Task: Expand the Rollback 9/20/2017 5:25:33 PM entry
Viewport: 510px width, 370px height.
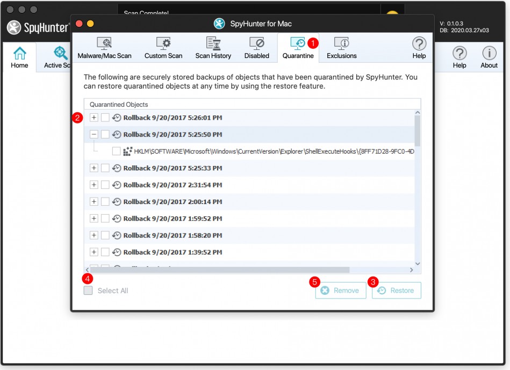Action: click(94, 168)
